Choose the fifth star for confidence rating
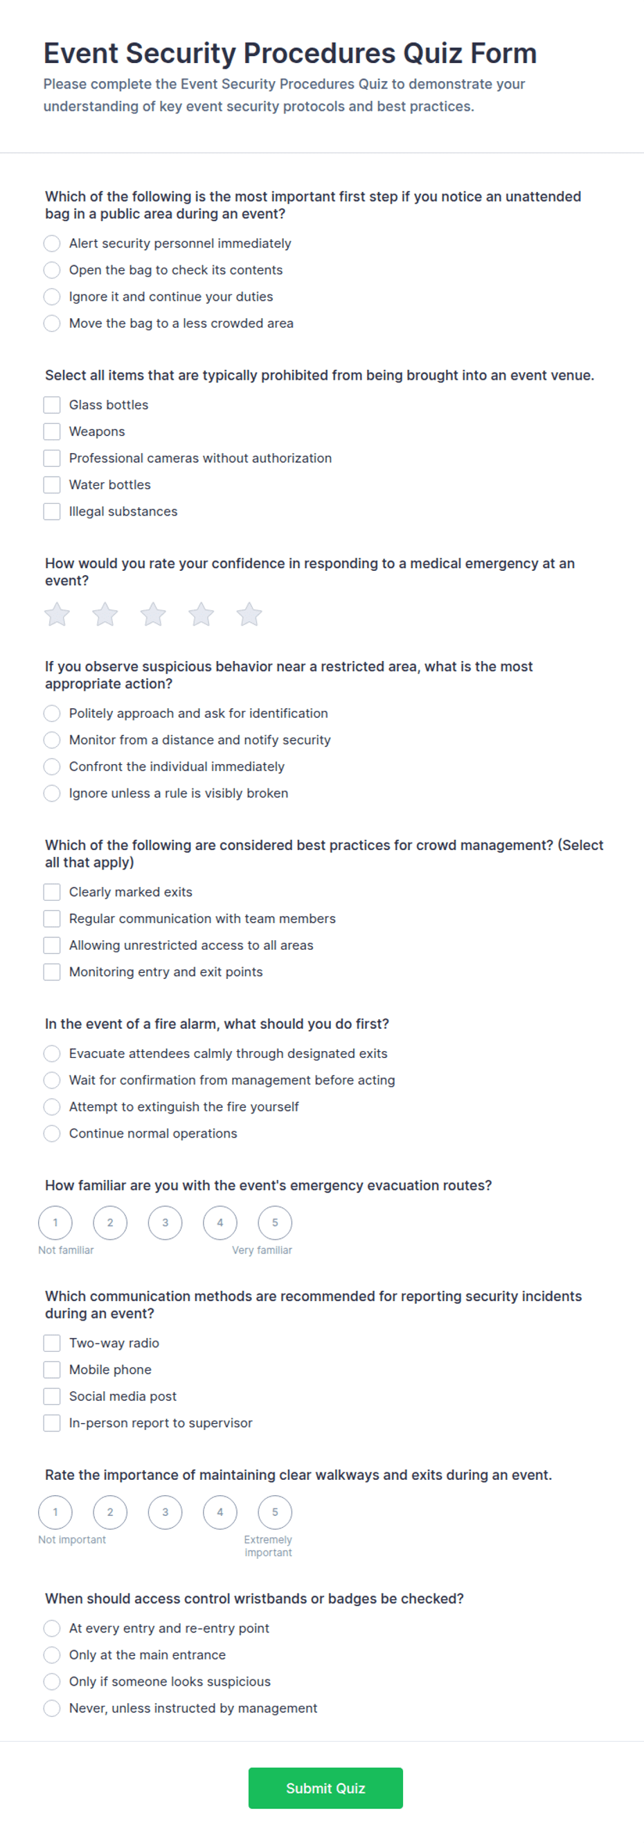The width and height of the screenshot is (644, 1843). tap(249, 614)
